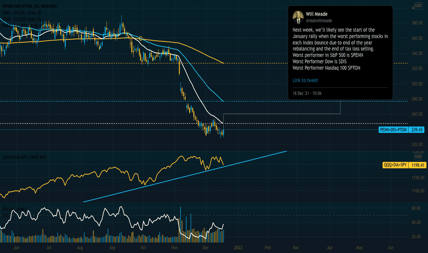
Task: Select the 'QQQ+DIA+SPY, CBOE BZX' pane label
Action: point(24,157)
